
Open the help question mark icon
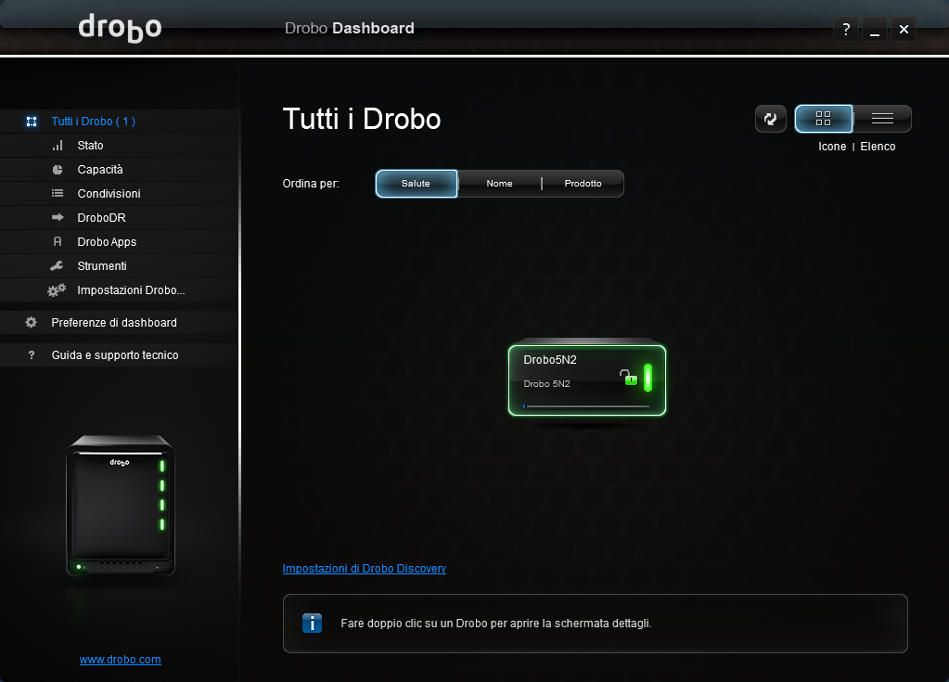(x=845, y=30)
